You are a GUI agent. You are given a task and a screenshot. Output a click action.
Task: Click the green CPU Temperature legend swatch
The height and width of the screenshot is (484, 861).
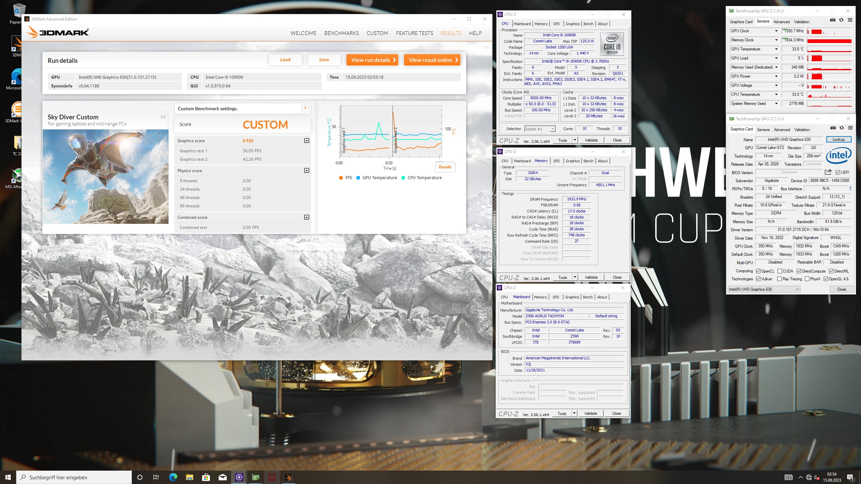(403, 178)
